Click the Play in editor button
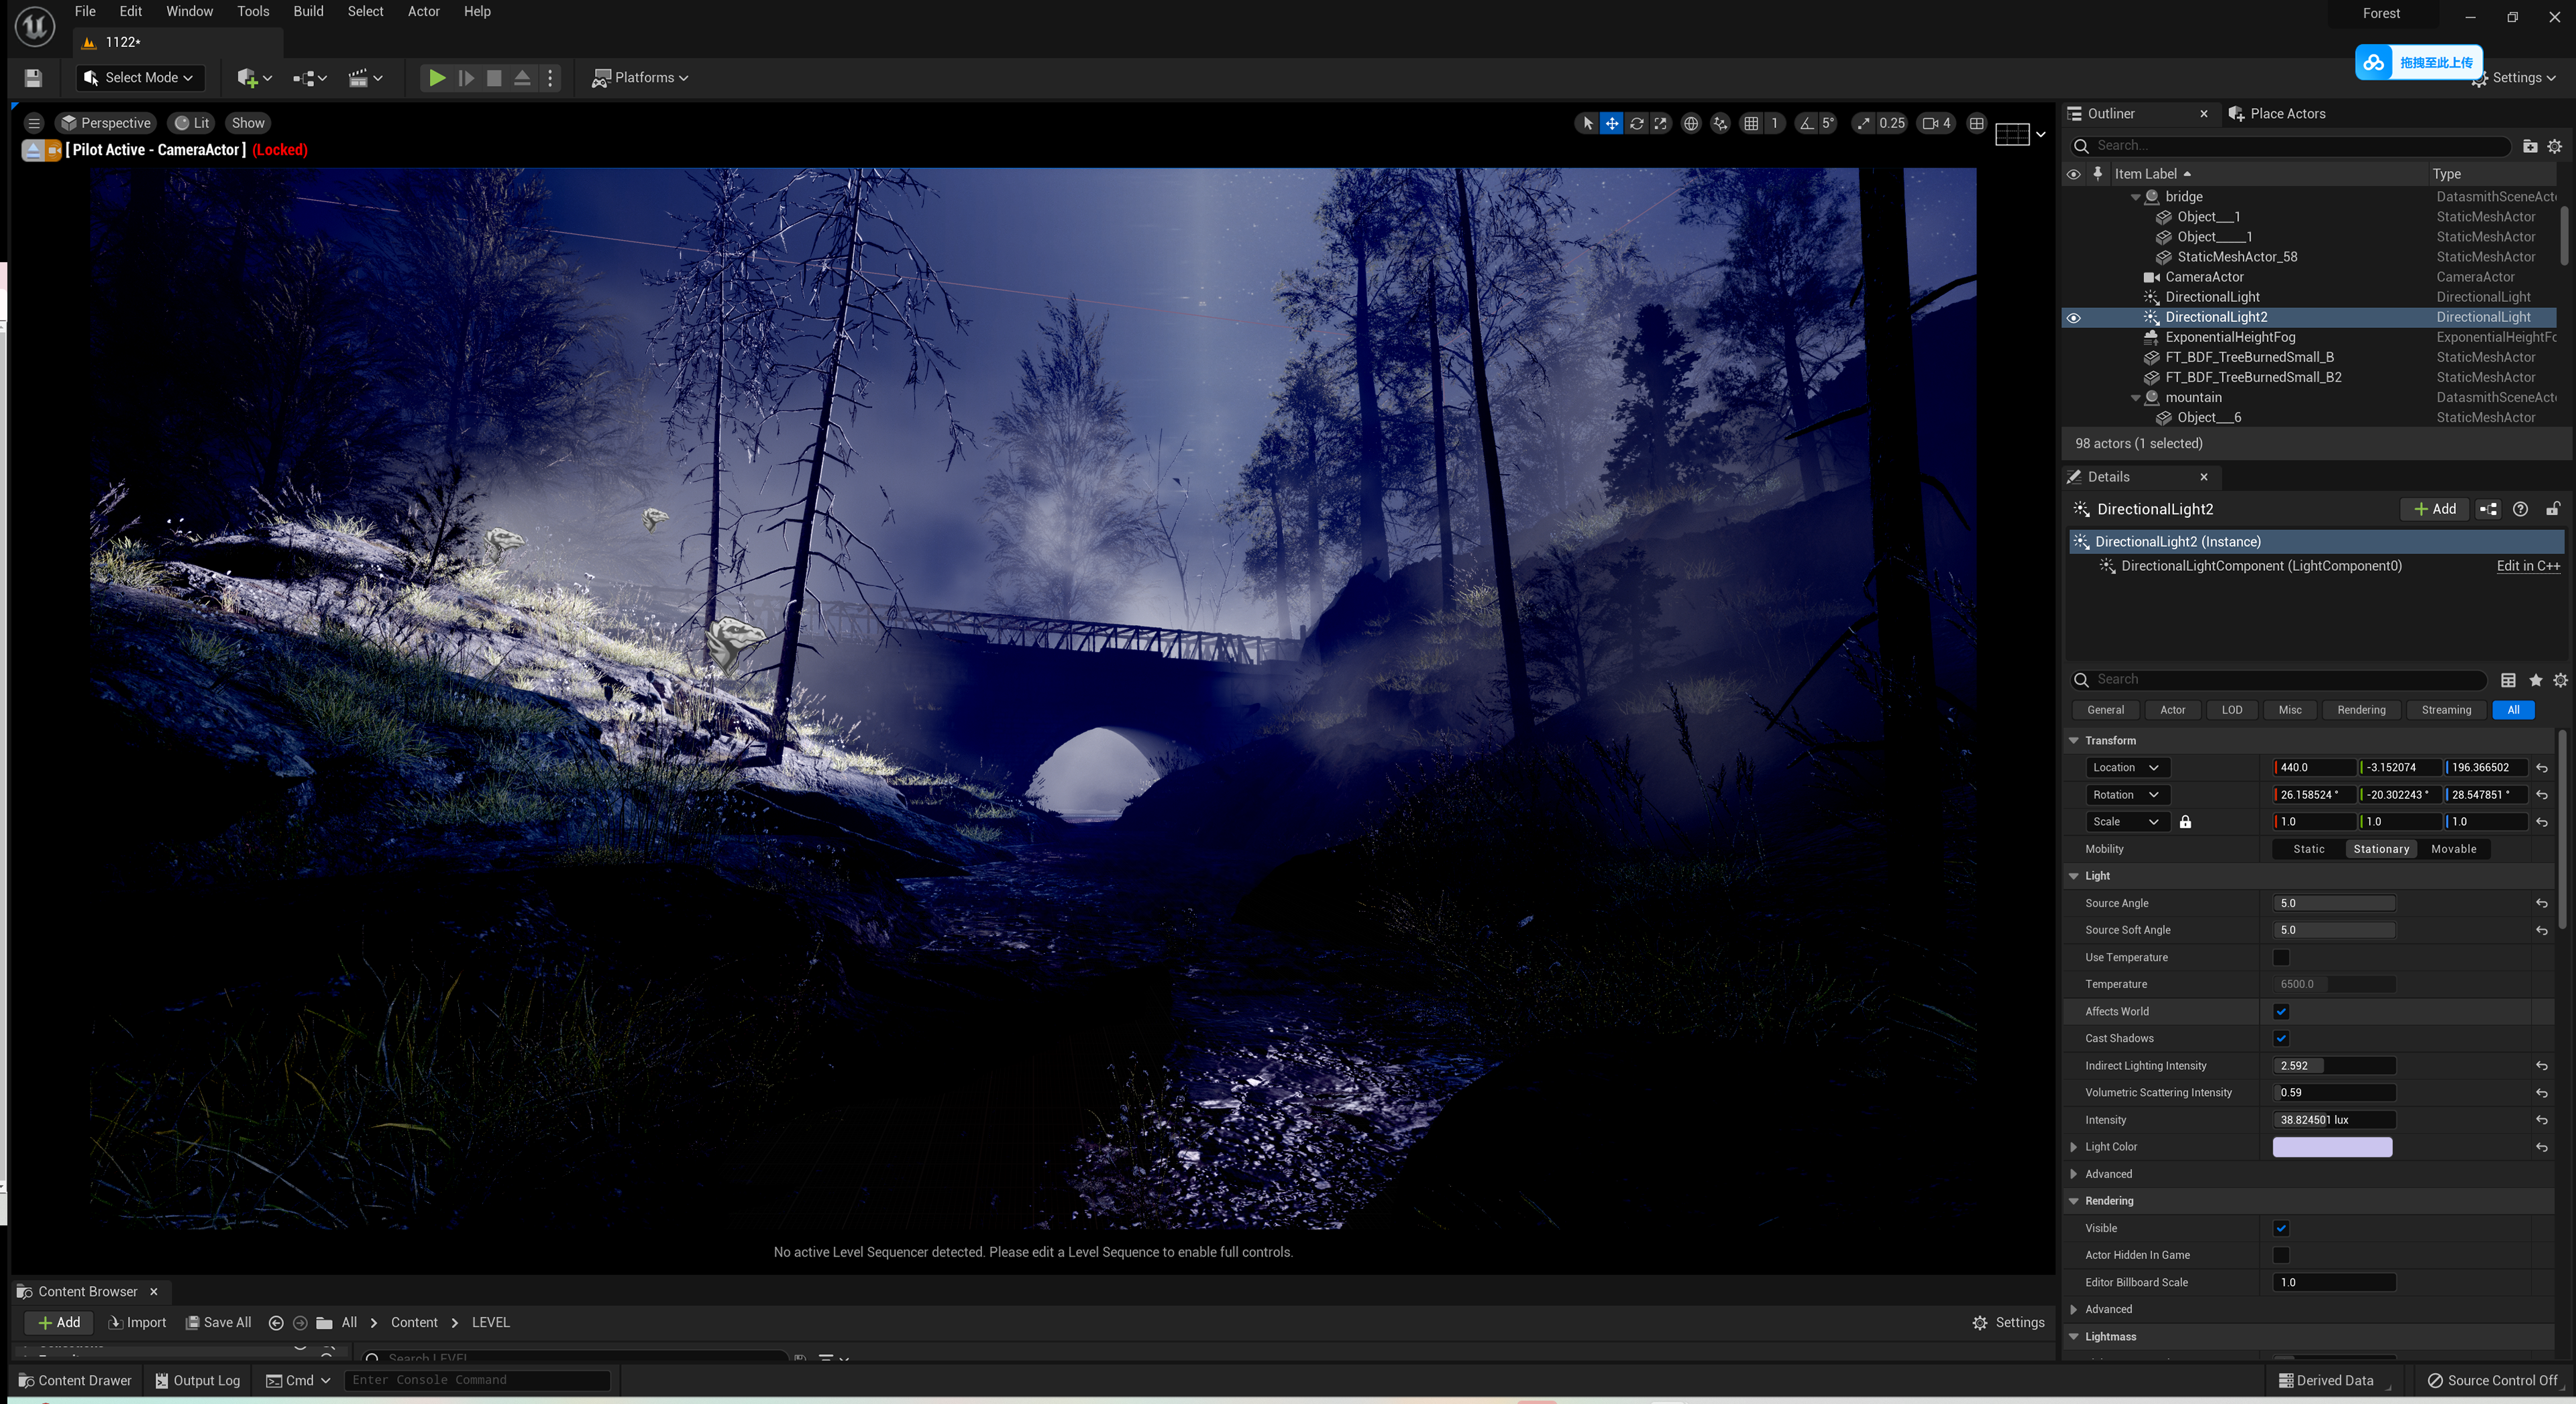This screenshot has width=2576, height=1404. click(437, 77)
